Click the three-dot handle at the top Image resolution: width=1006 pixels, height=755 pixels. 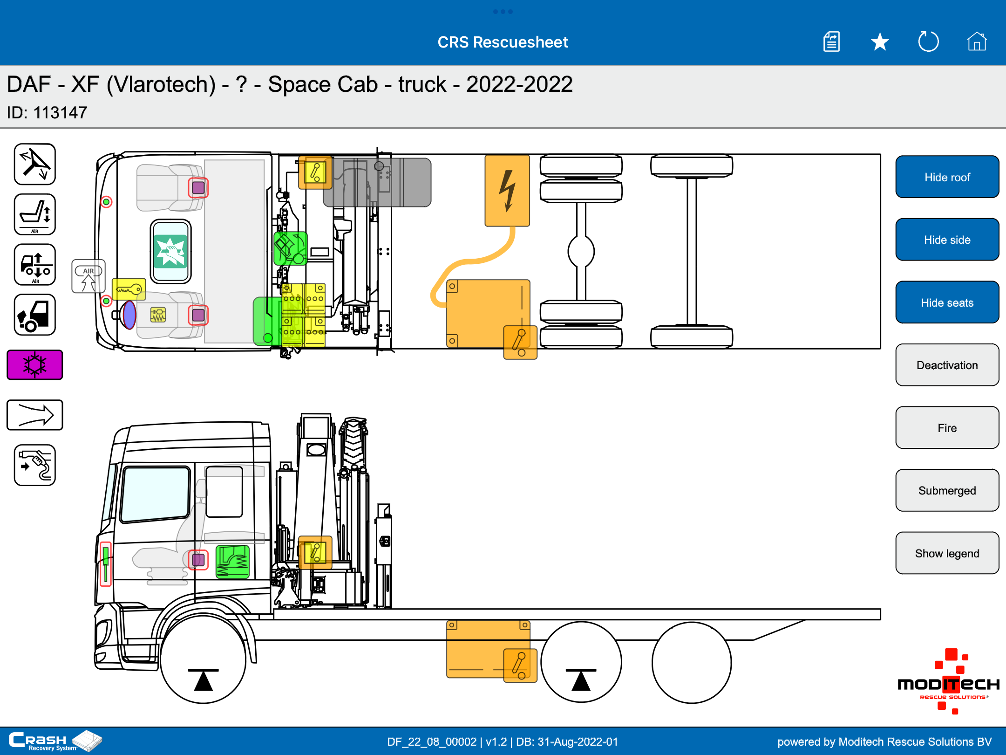(503, 11)
